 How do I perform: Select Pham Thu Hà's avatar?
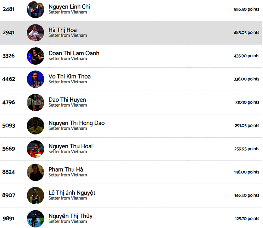pos(35,172)
